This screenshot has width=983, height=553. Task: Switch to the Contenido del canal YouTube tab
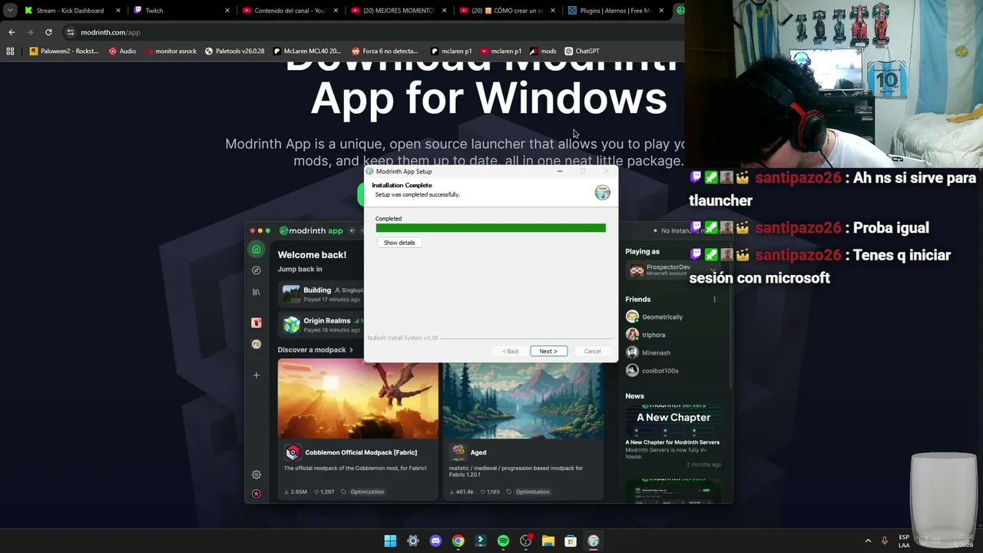click(x=290, y=11)
